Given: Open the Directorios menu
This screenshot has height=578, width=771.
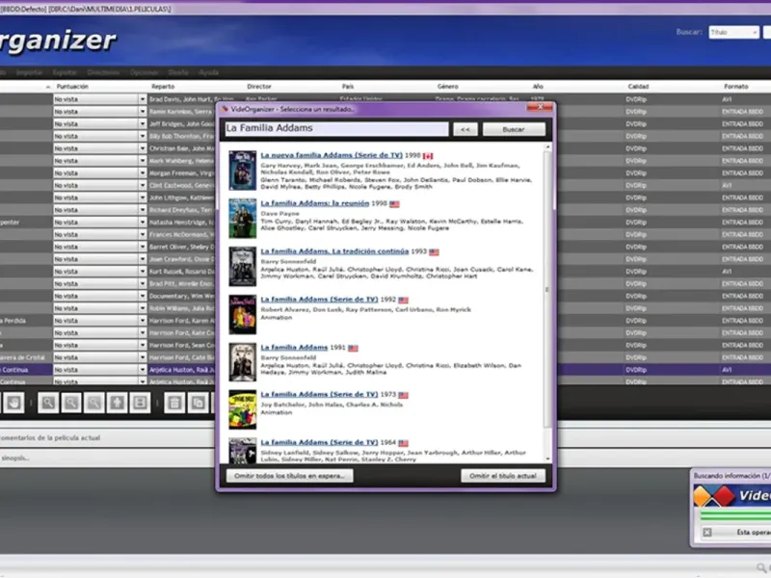Looking at the screenshot, I should (103, 73).
